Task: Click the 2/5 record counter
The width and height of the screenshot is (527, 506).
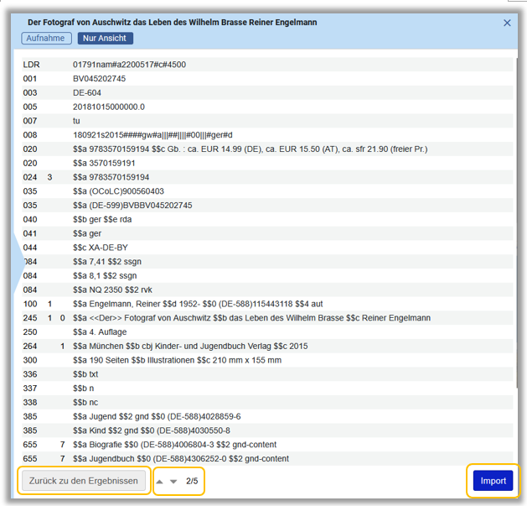Action: [x=192, y=481]
